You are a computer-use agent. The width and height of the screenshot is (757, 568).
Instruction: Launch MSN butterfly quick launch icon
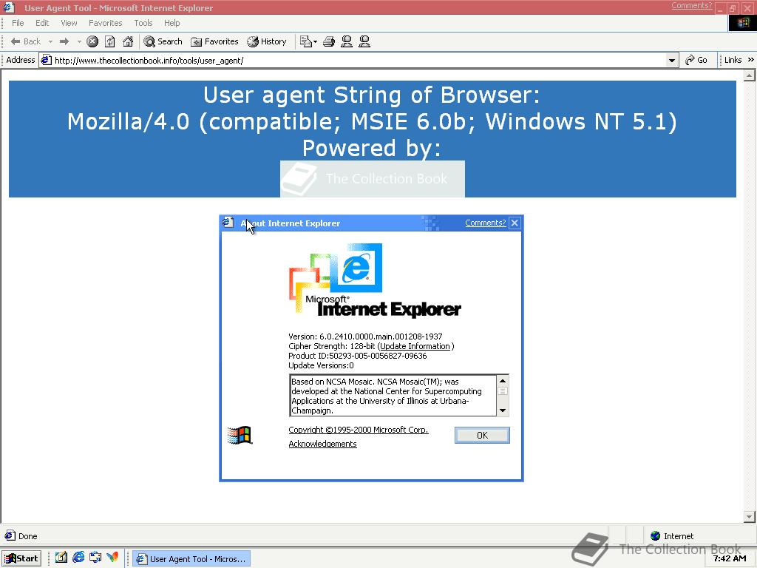click(x=112, y=558)
